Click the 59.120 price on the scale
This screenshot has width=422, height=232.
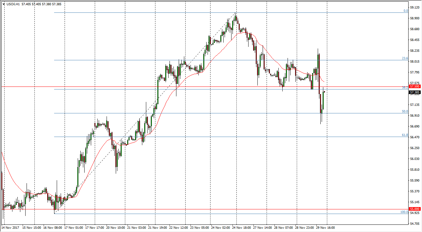(x=415, y=8)
